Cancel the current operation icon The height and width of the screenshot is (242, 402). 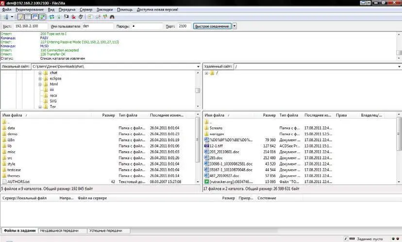66,17
